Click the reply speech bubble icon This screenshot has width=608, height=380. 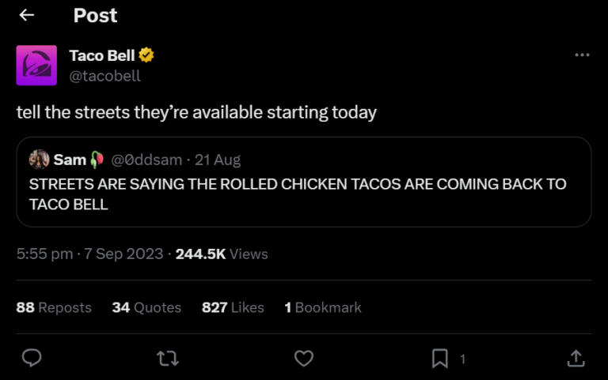point(32,359)
